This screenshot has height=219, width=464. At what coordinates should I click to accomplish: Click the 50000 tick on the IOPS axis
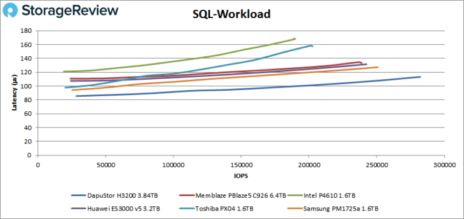[x=105, y=165]
